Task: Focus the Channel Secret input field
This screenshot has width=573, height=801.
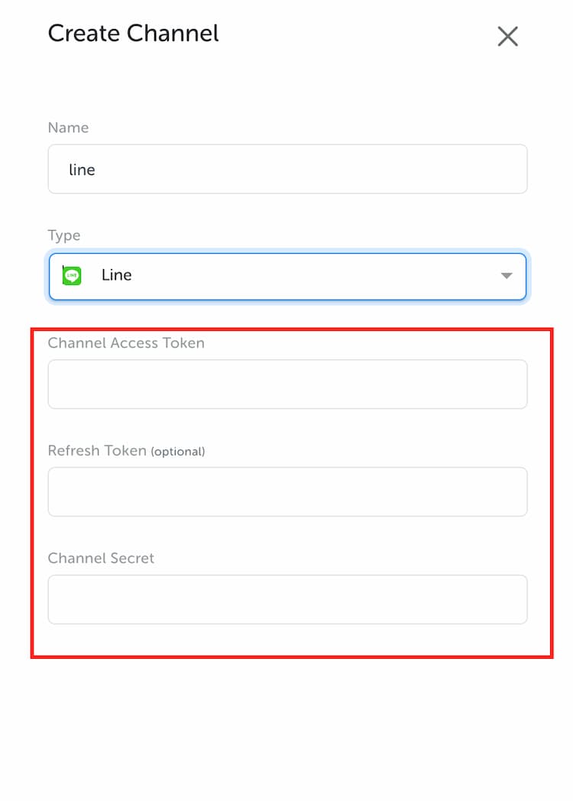Action: click(287, 600)
